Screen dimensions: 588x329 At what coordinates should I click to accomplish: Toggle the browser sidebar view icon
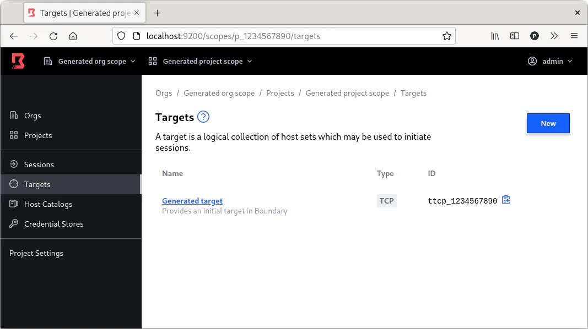point(514,36)
